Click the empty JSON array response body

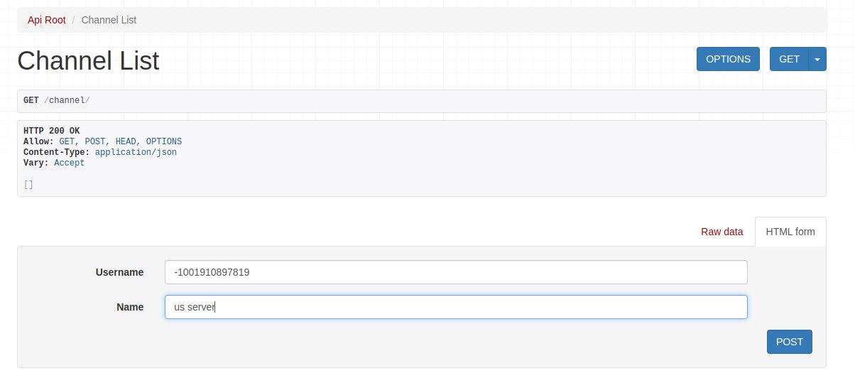[28, 185]
